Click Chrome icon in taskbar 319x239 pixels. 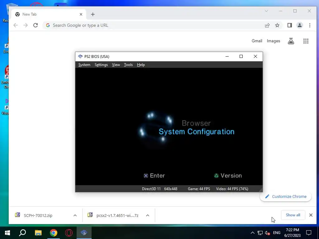(54, 233)
